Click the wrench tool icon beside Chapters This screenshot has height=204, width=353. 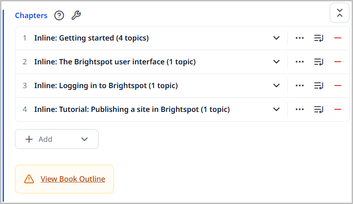pyautogui.click(x=76, y=15)
